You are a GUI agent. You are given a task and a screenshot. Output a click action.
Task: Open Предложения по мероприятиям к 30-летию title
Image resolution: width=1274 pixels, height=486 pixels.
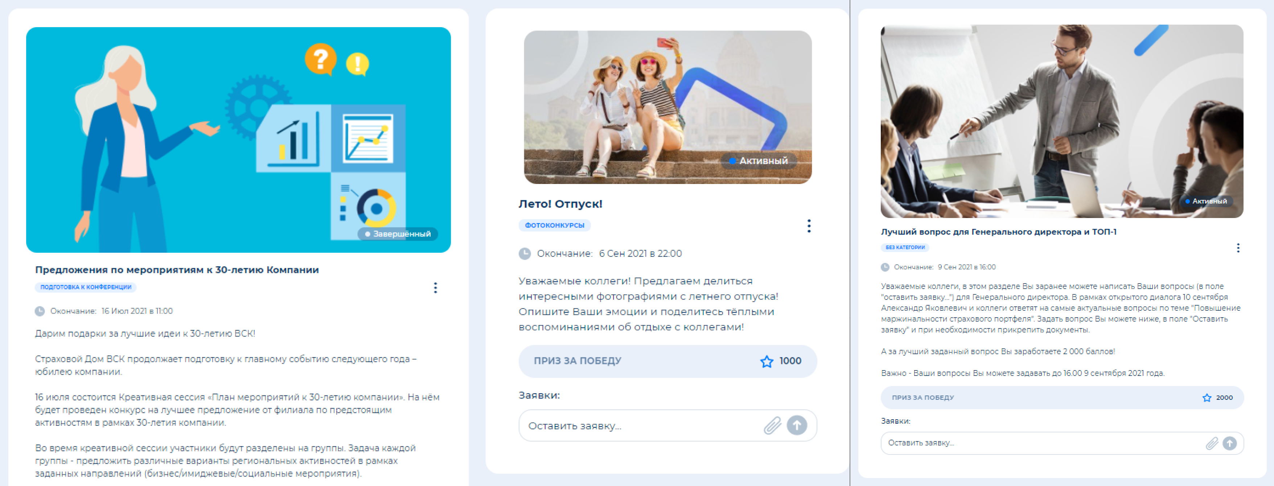tap(177, 270)
